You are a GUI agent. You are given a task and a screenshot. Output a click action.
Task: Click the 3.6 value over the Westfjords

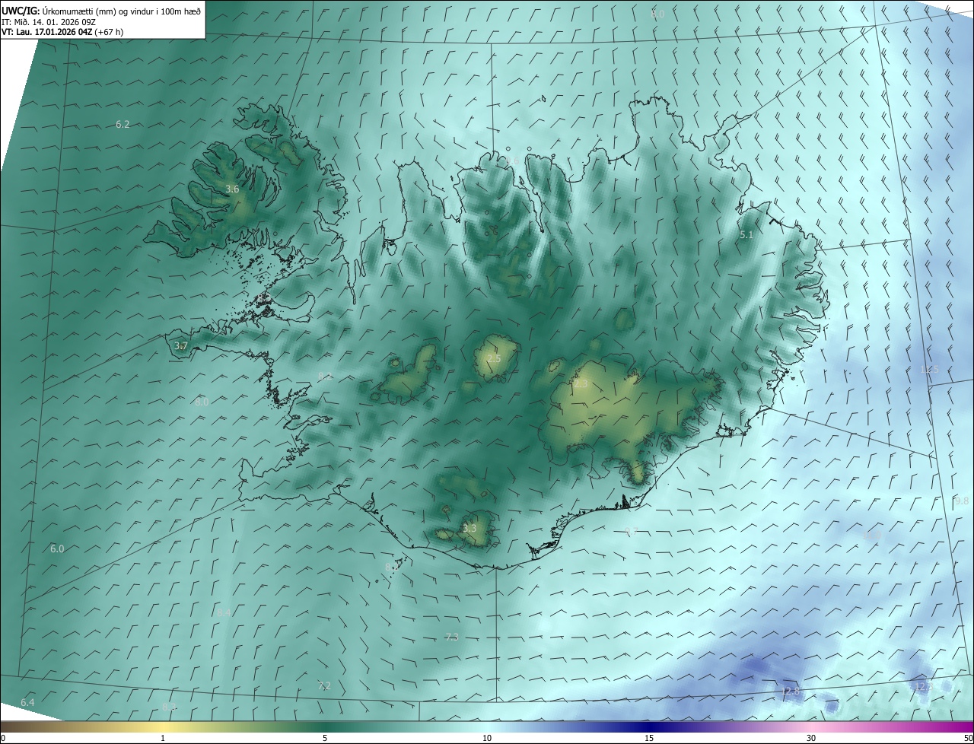(x=233, y=189)
